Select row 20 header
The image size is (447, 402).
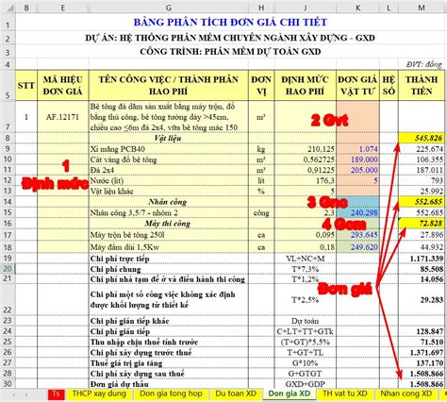point(8,269)
